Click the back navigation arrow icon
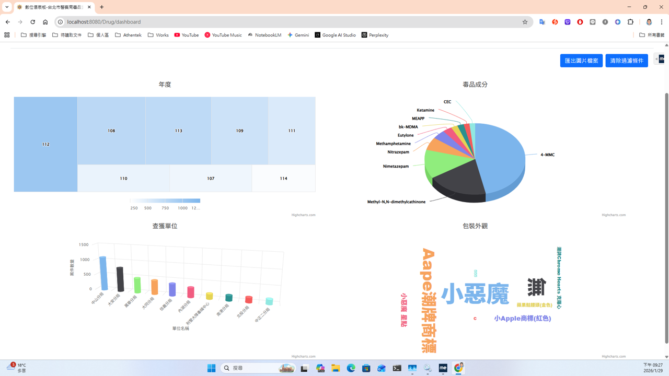 [7, 22]
